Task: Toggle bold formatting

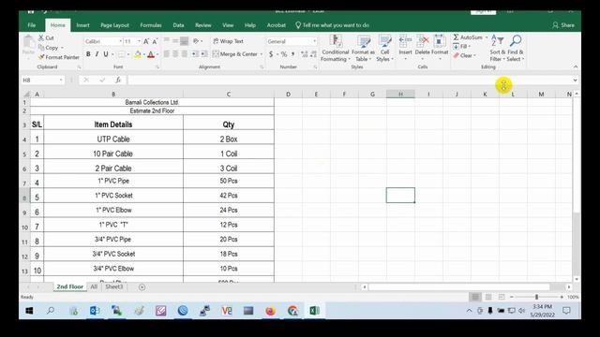Action: tap(88, 54)
